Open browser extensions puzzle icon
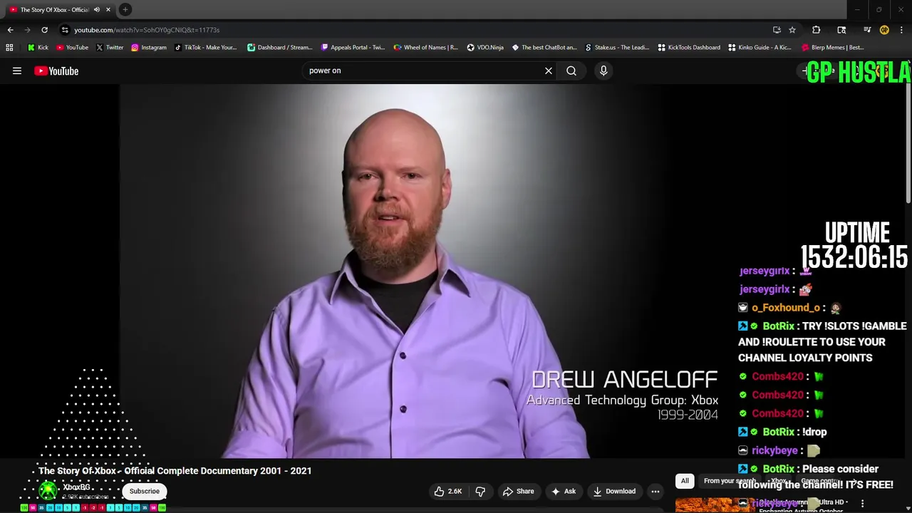 (817, 30)
